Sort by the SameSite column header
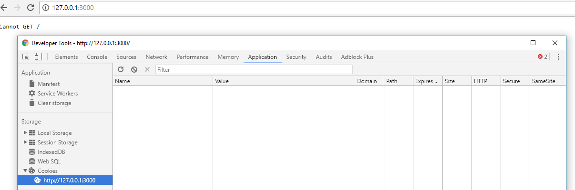Viewport: 575px width, 190px height. (x=548, y=81)
